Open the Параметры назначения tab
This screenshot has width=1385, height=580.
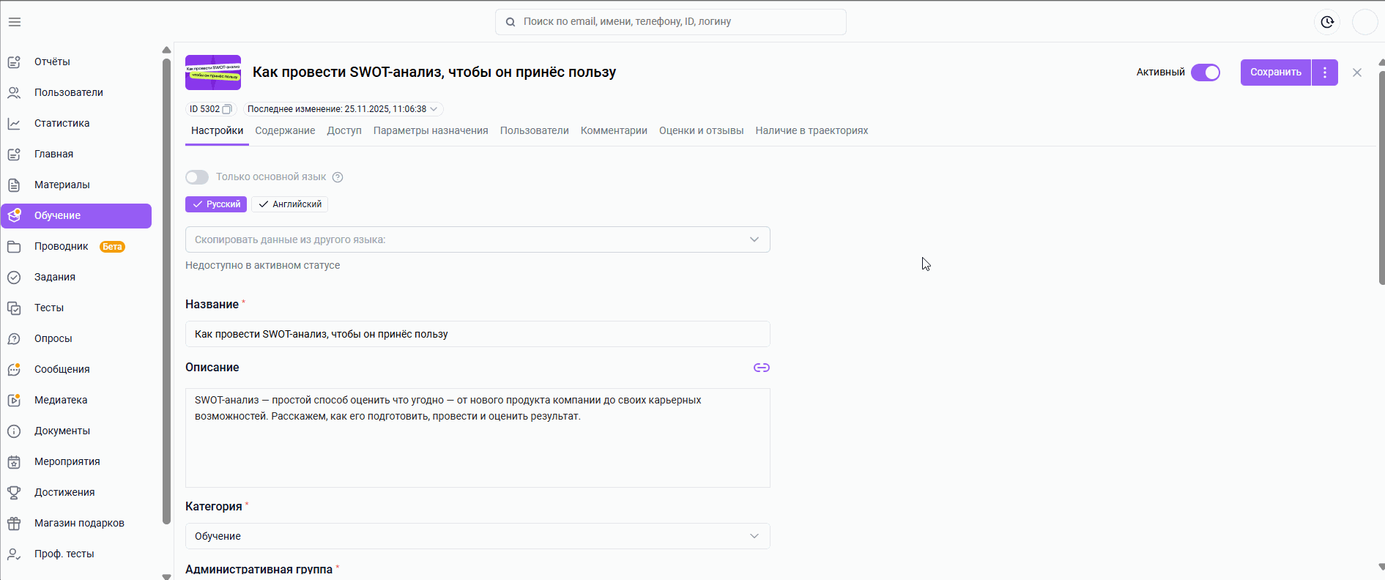(x=431, y=131)
